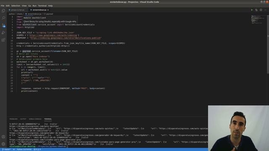
Task: Split the editor to the right
Action: click(x=261, y=10)
